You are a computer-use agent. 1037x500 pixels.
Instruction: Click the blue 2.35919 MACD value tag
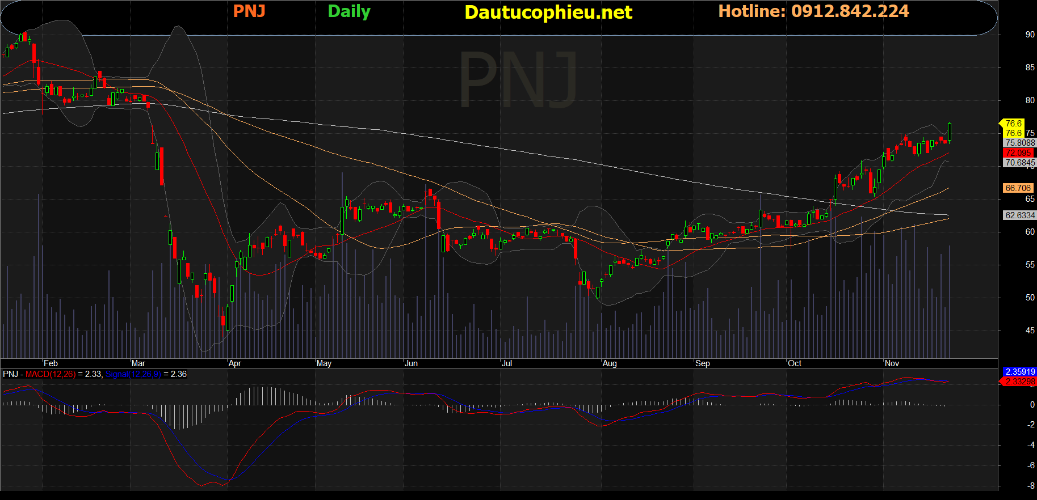coord(1019,372)
